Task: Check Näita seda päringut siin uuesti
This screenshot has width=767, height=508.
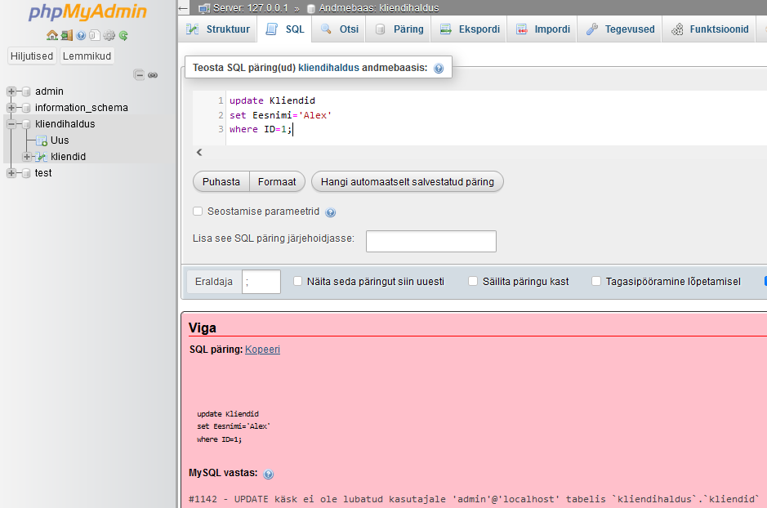Action: click(x=297, y=281)
